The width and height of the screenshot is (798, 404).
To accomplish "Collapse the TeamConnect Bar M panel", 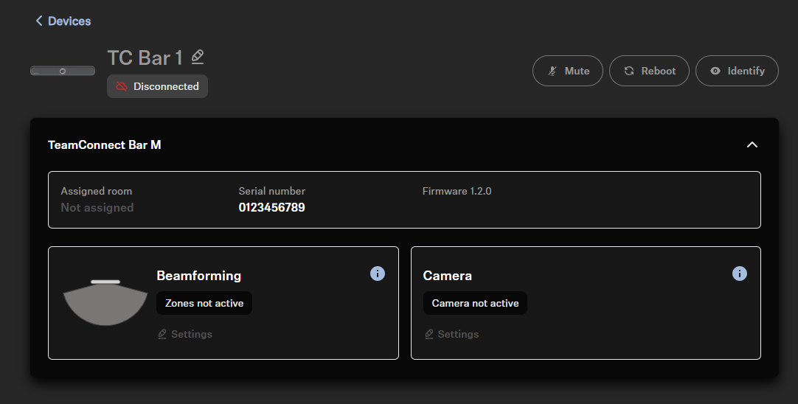I will click(752, 145).
